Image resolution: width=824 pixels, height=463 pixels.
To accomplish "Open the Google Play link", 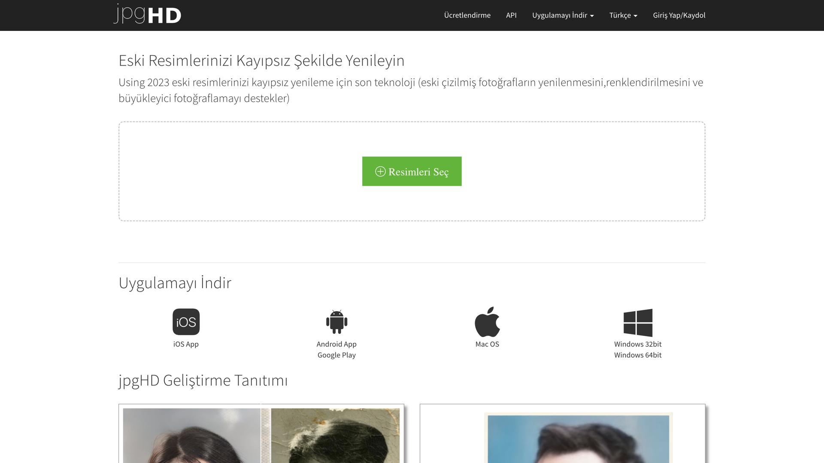I will 336,355.
